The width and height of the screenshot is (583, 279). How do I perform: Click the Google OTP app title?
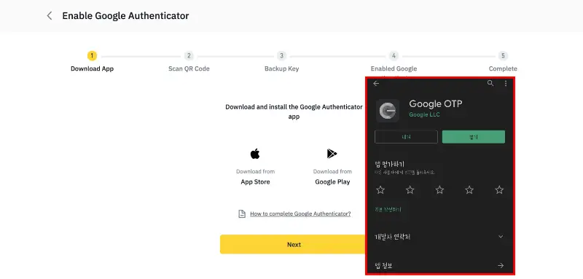(436, 103)
